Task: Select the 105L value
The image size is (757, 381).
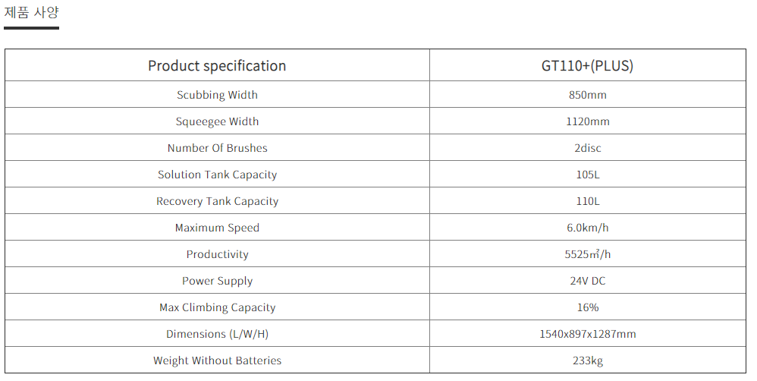Action: tap(587, 175)
